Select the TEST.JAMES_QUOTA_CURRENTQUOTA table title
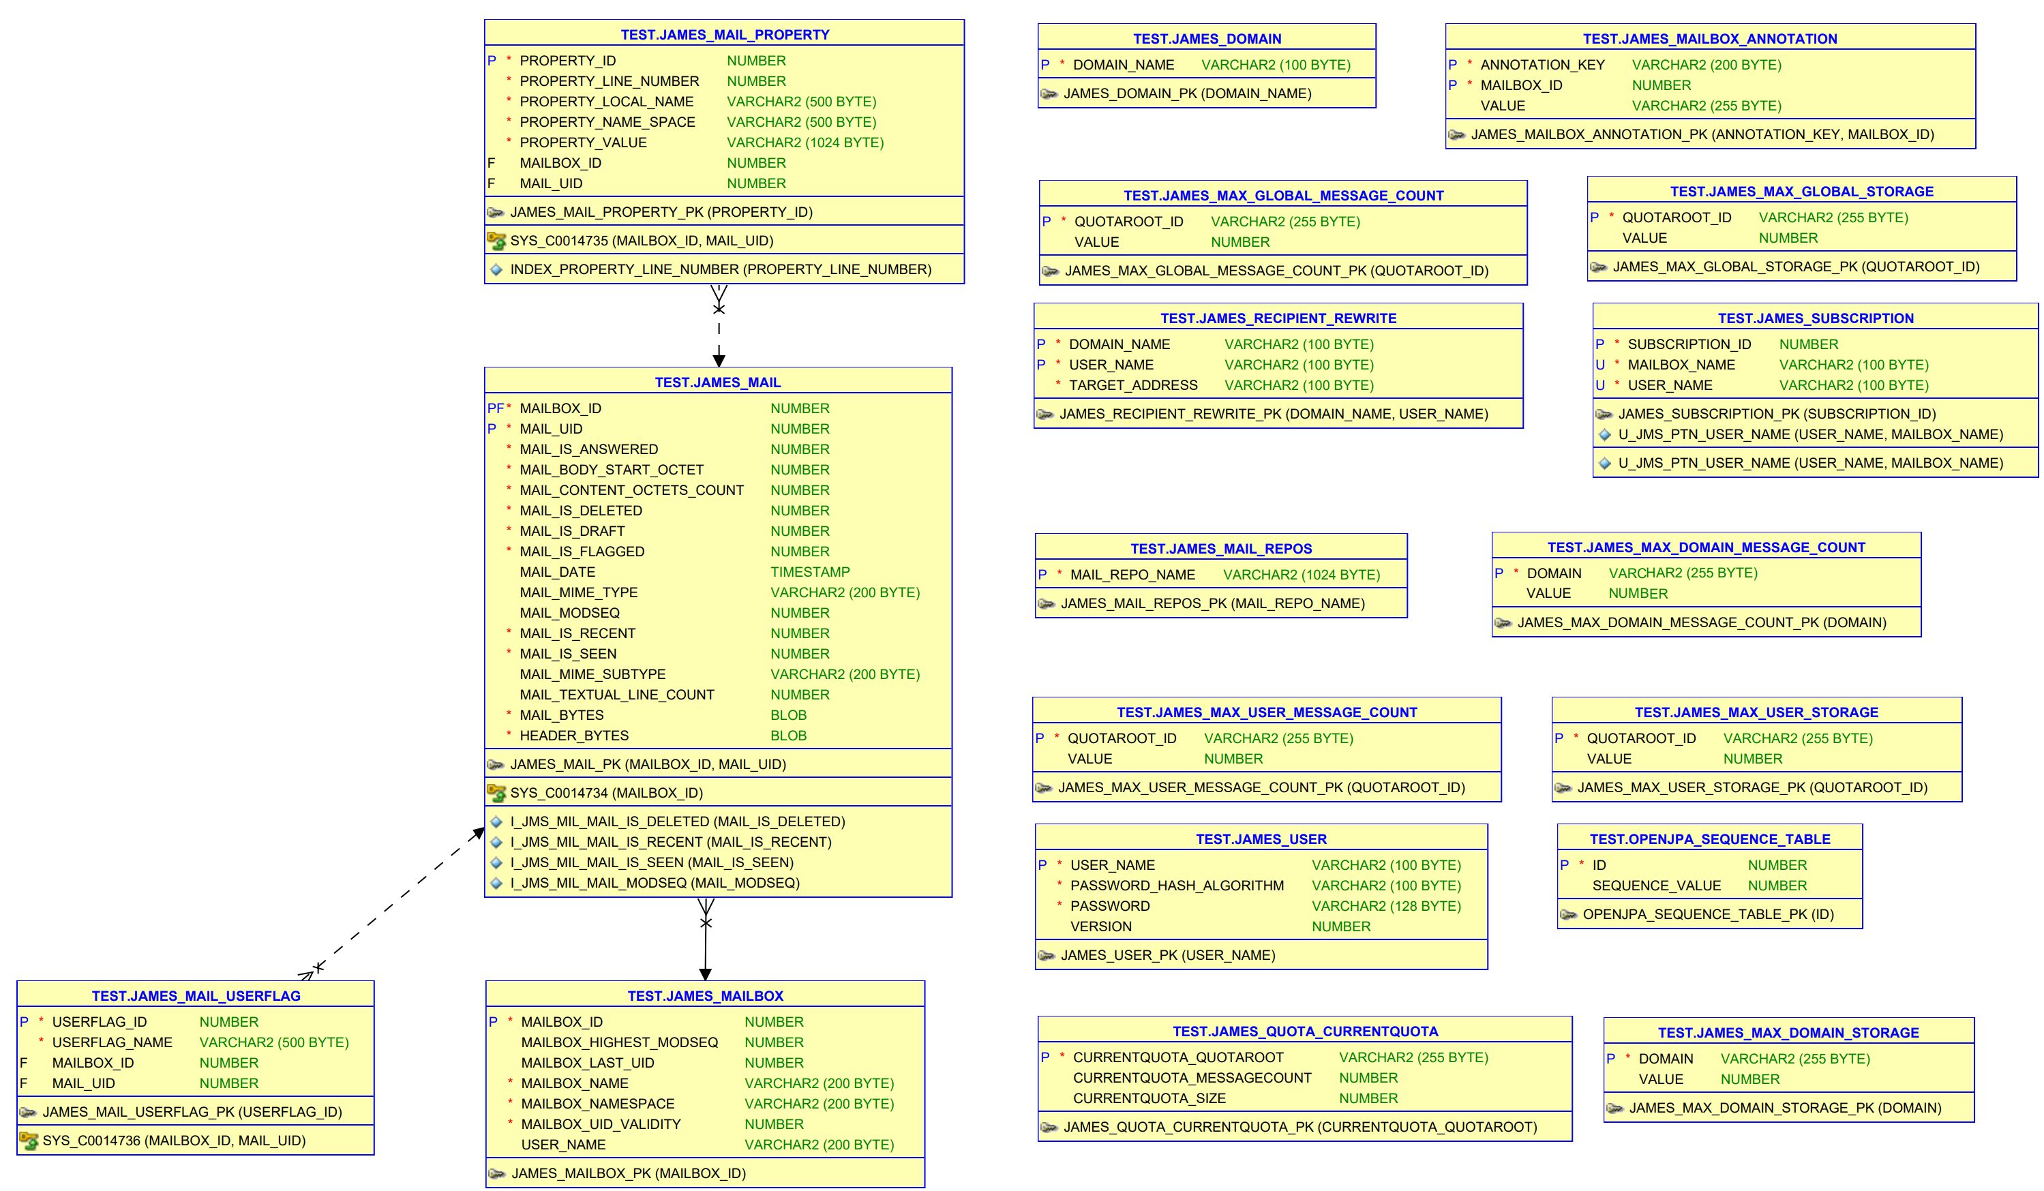The width and height of the screenshot is (2044, 1191). click(1304, 1031)
